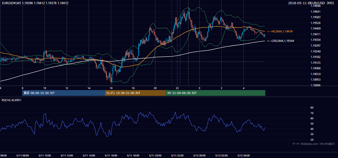
Task: Click RSI scale value 50
Action: point(312,124)
